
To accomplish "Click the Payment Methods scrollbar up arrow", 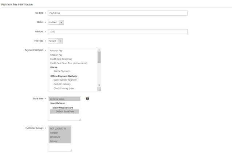I will tap(99, 50).
